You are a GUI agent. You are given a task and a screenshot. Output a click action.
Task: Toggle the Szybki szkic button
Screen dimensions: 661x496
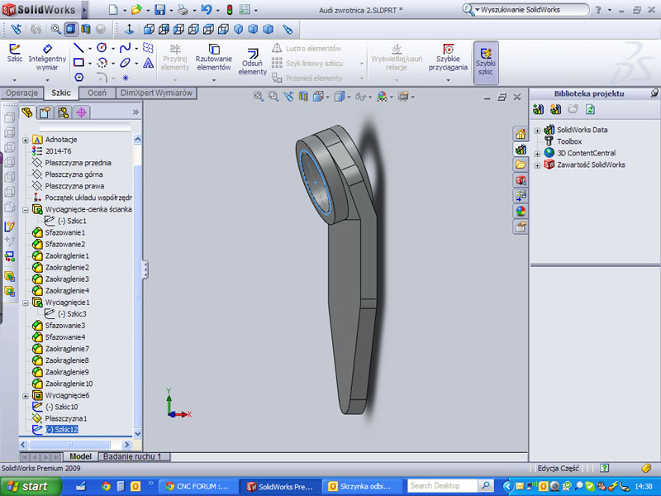486,63
